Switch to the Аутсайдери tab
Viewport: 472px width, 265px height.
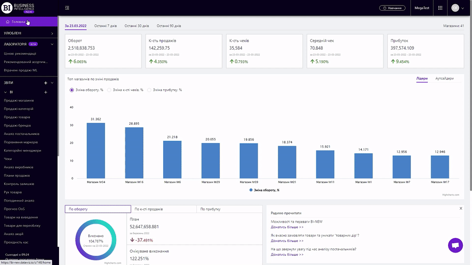coord(444,79)
